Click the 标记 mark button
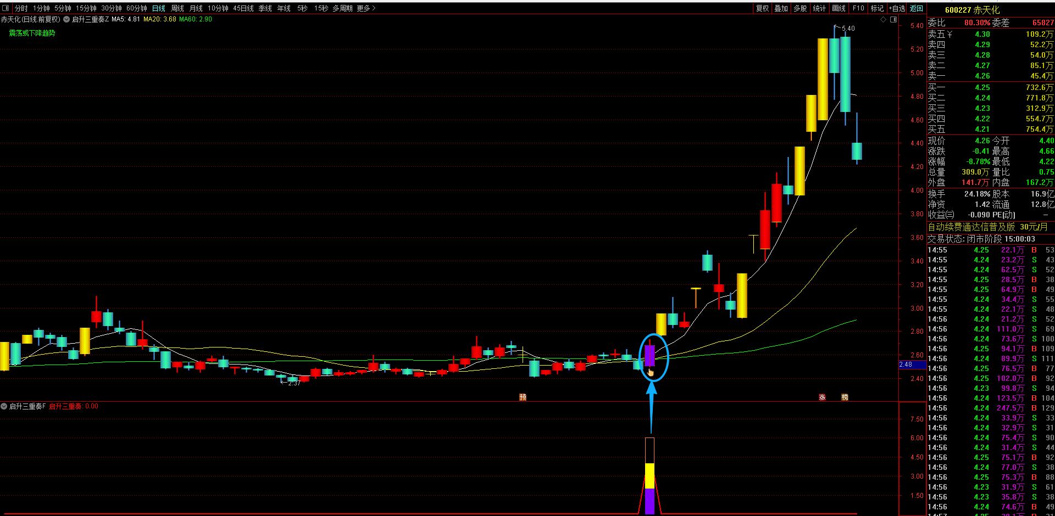 878,8
